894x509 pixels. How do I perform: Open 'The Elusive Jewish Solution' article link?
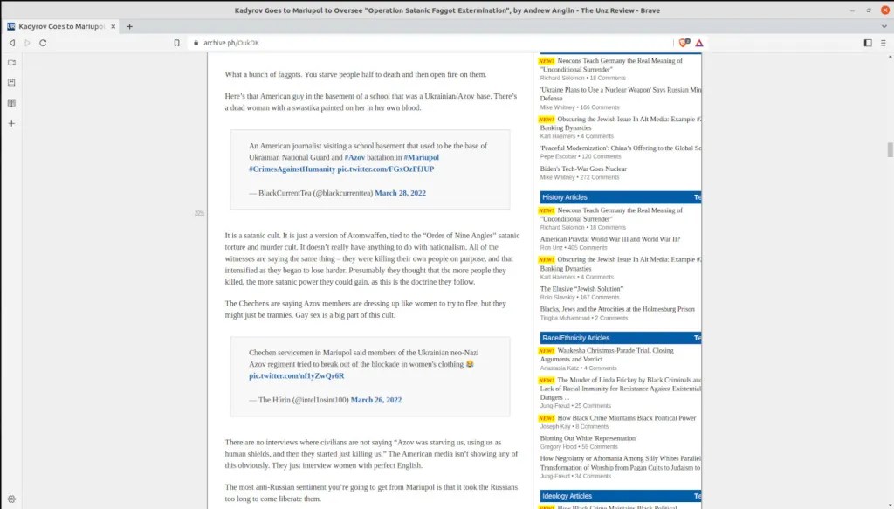tap(581, 288)
